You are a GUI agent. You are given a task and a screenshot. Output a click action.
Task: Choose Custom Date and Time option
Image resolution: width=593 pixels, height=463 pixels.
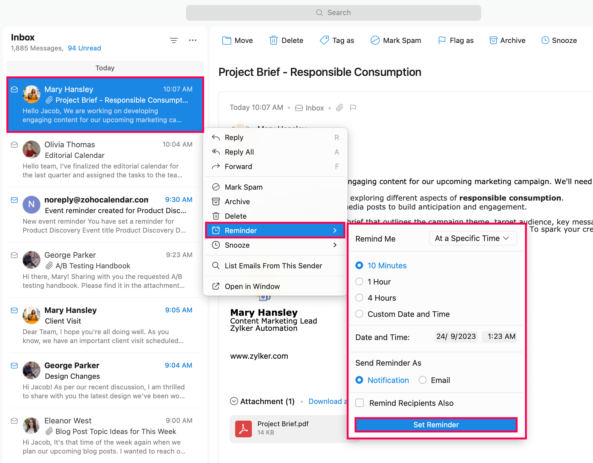point(359,314)
